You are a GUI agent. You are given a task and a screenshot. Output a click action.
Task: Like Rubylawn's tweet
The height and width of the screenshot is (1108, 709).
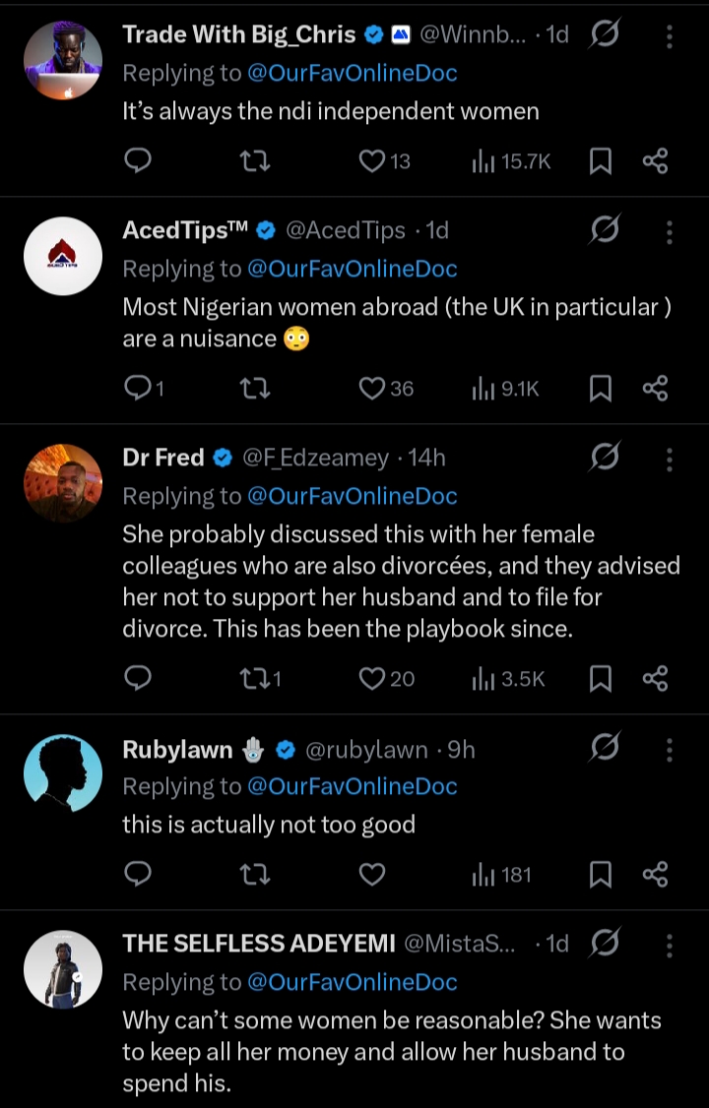click(x=372, y=874)
